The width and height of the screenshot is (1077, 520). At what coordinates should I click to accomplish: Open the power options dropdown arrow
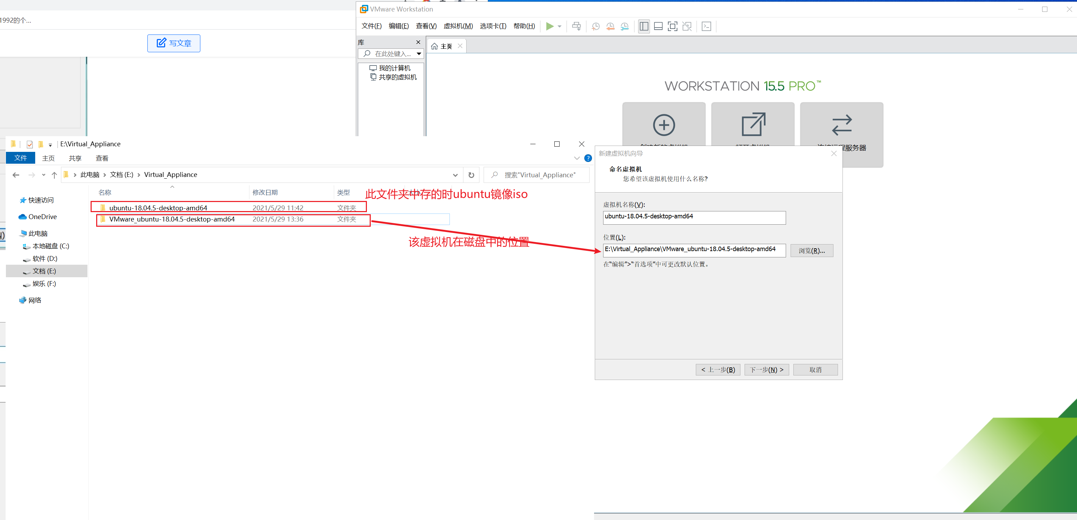559,26
